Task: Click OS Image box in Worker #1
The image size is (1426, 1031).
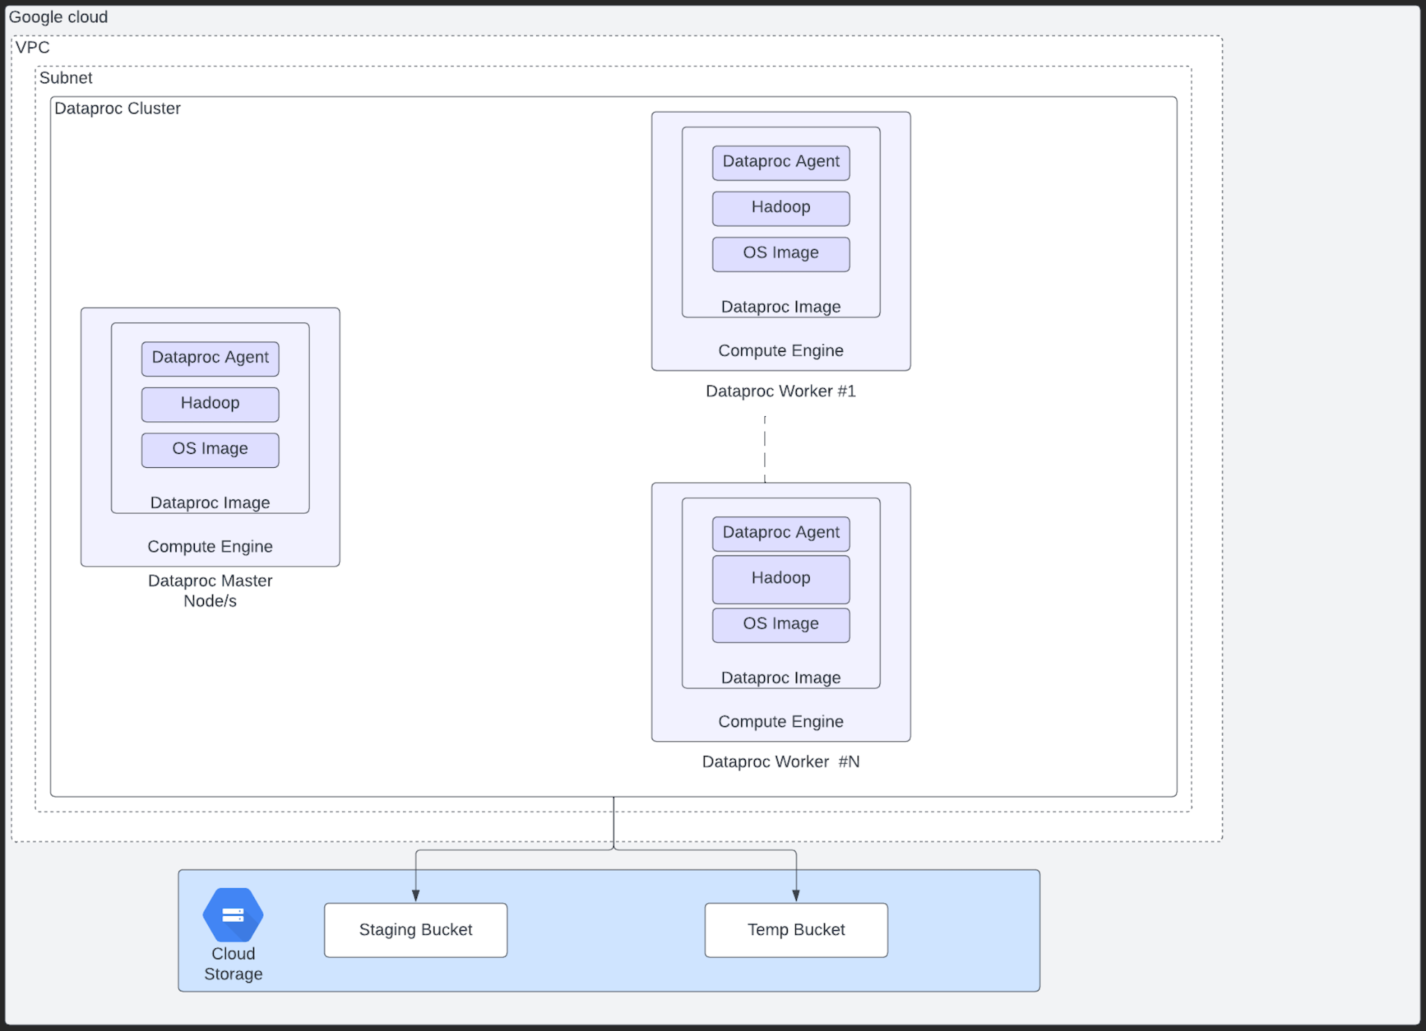Action: (781, 254)
